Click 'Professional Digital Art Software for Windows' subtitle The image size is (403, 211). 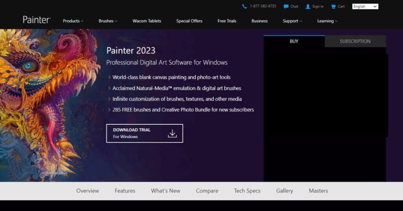167,63
